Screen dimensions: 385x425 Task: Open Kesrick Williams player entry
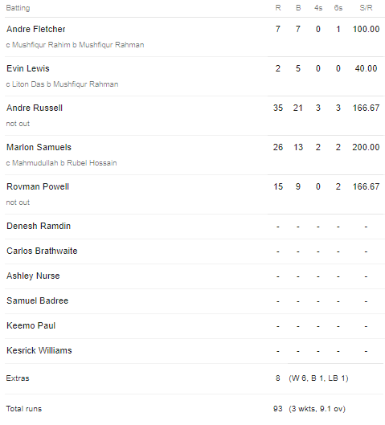pyautogui.click(x=39, y=350)
